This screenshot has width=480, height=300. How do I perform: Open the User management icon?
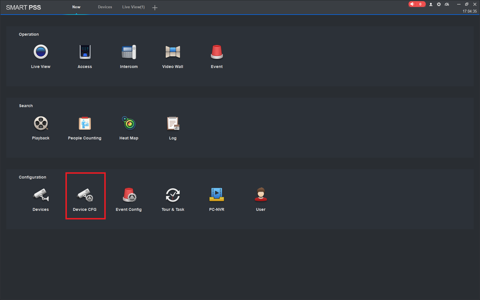pos(261,195)
